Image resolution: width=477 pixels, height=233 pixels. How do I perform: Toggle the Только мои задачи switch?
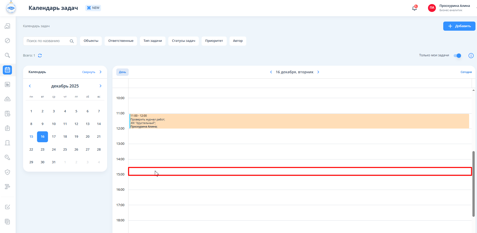[457, 56]
